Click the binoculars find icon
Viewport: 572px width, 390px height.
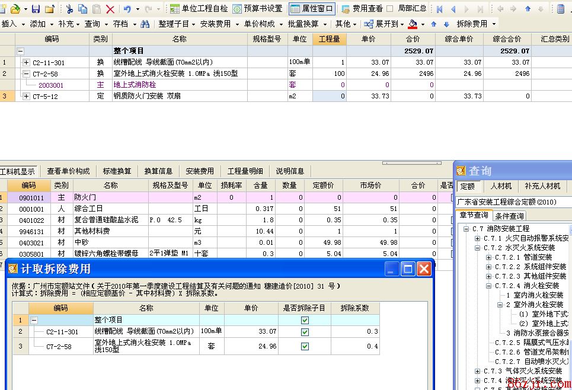(x=145, y=24)
